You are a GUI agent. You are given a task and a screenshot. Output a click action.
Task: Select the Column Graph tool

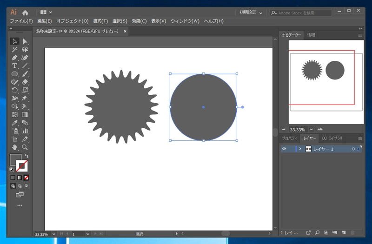[x=25, y=131]
